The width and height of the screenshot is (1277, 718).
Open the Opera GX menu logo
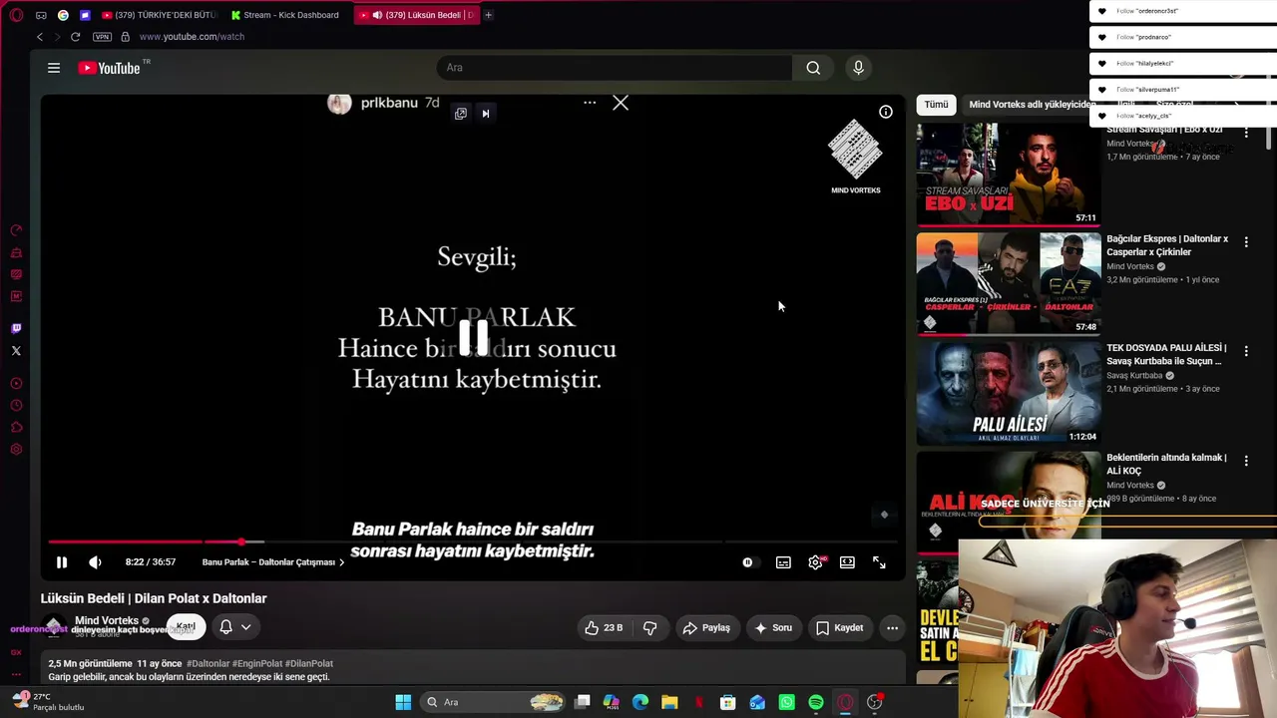click(x=15, y=15)
